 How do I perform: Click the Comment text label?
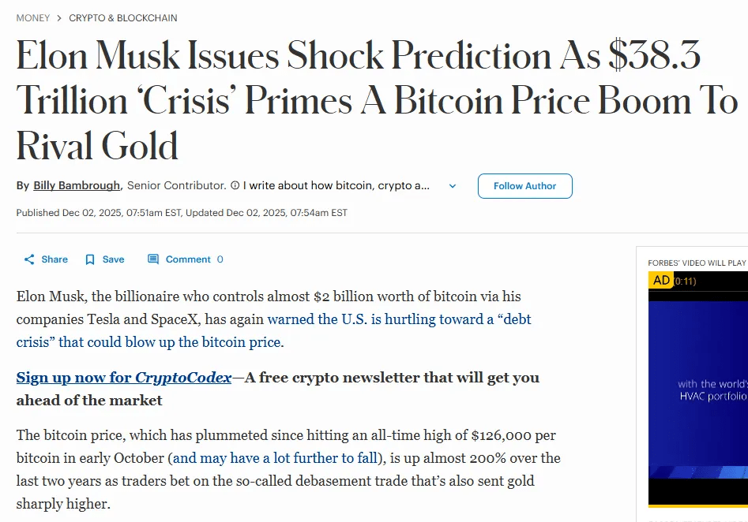tap(188, 259)
